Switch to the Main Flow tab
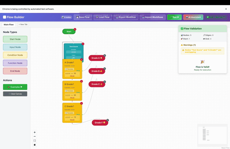Screen dimensions: 230x149 (x=9, y=25)
